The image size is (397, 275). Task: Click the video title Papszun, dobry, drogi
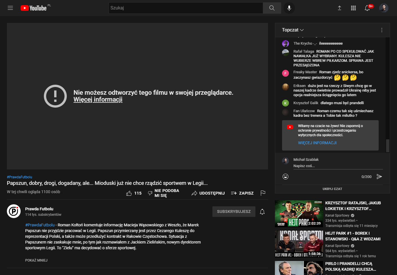pyautogui.click(x=107, y=183)
